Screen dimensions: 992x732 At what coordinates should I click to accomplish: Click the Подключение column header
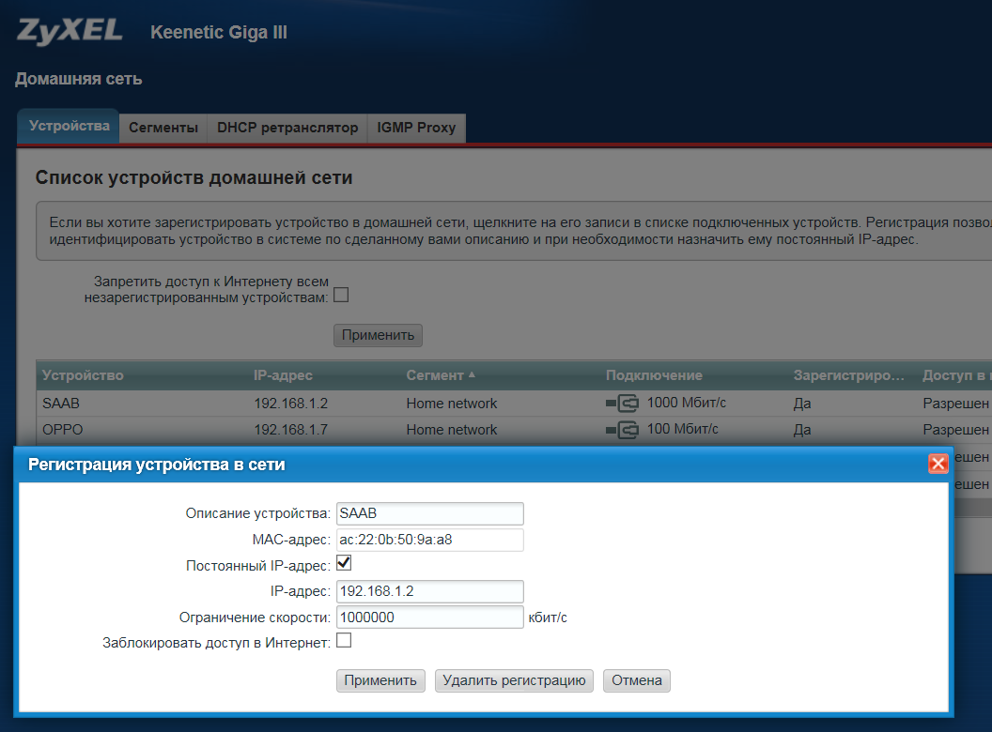pyautogui.click(x=654, y=375)
